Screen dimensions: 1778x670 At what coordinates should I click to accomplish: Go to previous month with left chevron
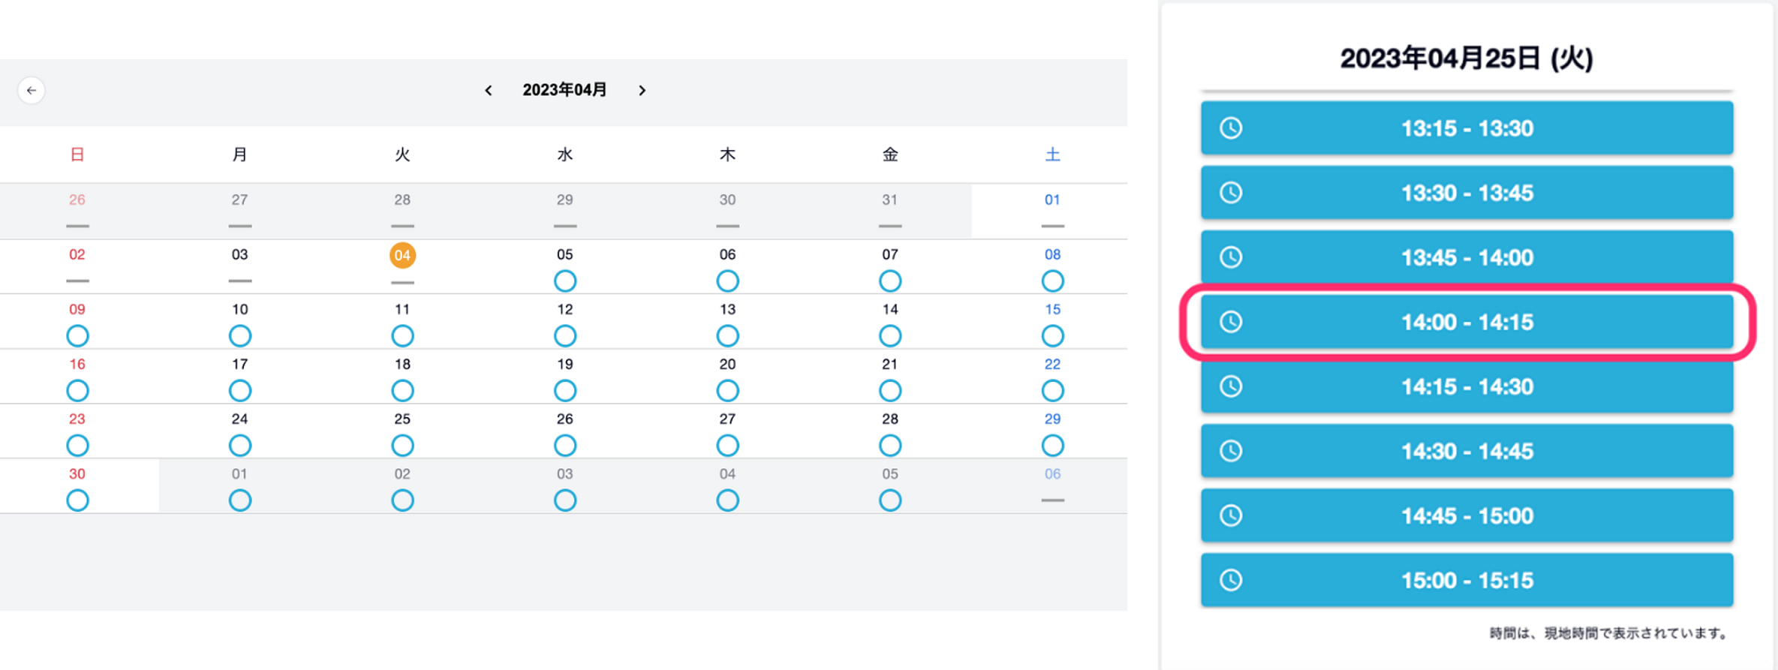[489, 91]
